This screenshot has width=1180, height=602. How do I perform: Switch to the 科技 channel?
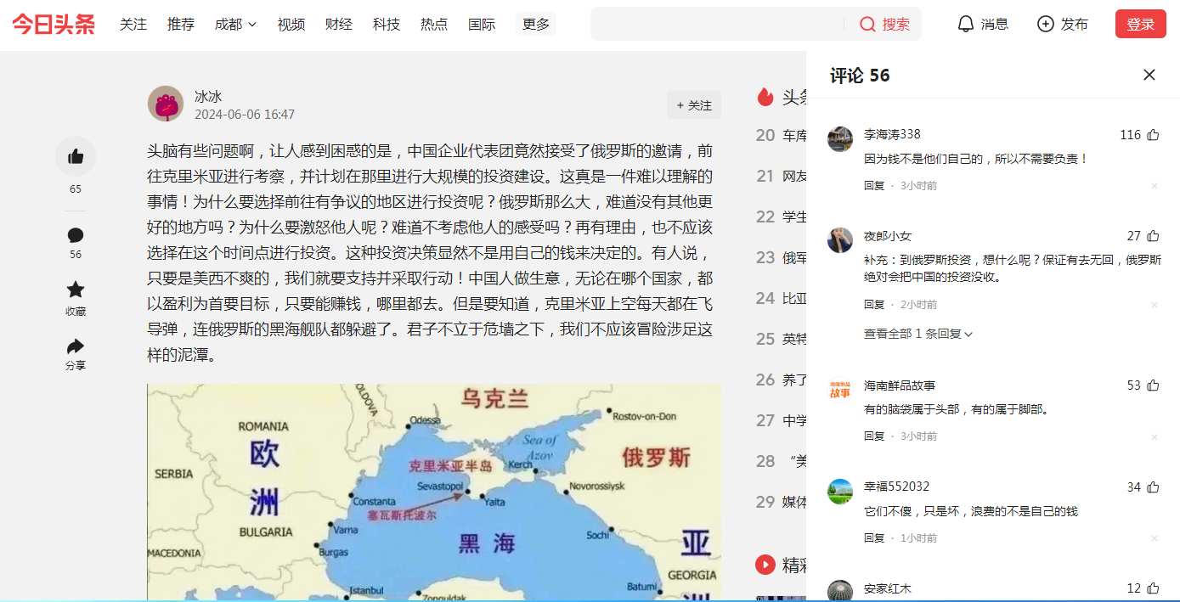coord(387,25)
